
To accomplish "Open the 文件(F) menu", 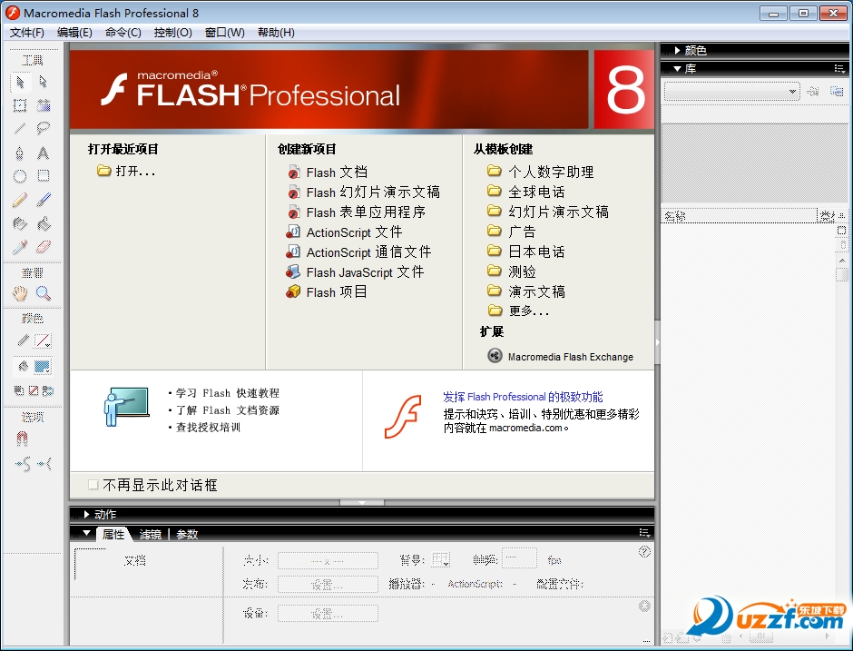I will 26,33.
